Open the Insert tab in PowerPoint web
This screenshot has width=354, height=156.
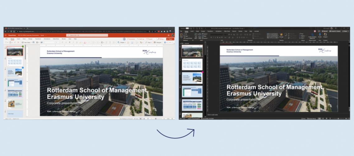(x=19, y=39)
